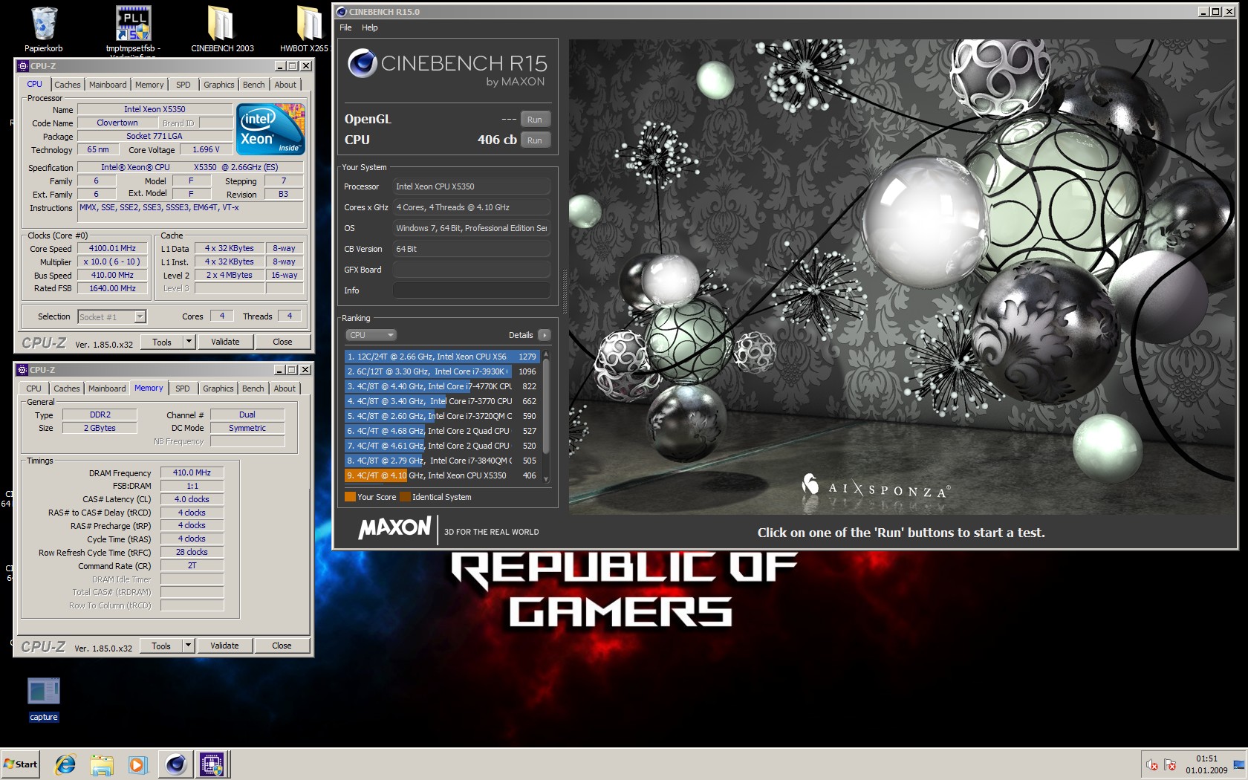Open the CPU ranking type dropdown
This screenshot has width=1248, height=780.
click(x=371, y=335)
